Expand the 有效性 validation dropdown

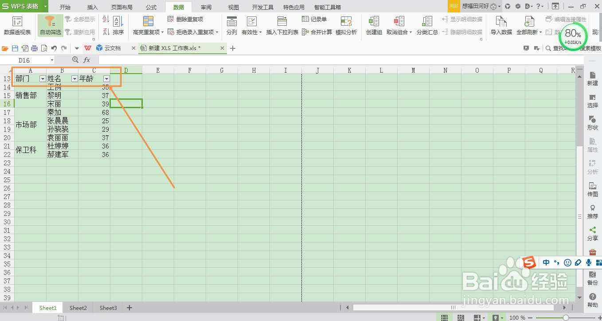click(x=261, y=32)
